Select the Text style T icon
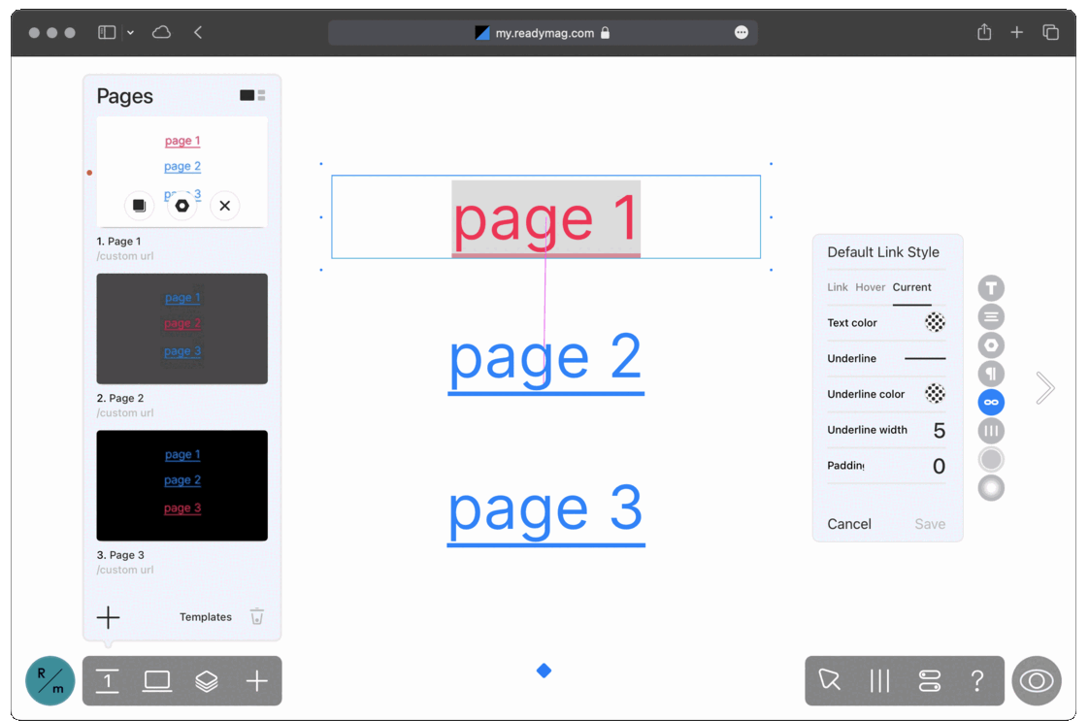 [991, 287]
